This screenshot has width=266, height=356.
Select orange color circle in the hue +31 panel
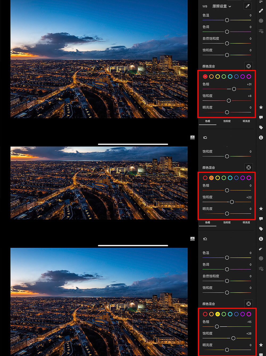(211, 77)
